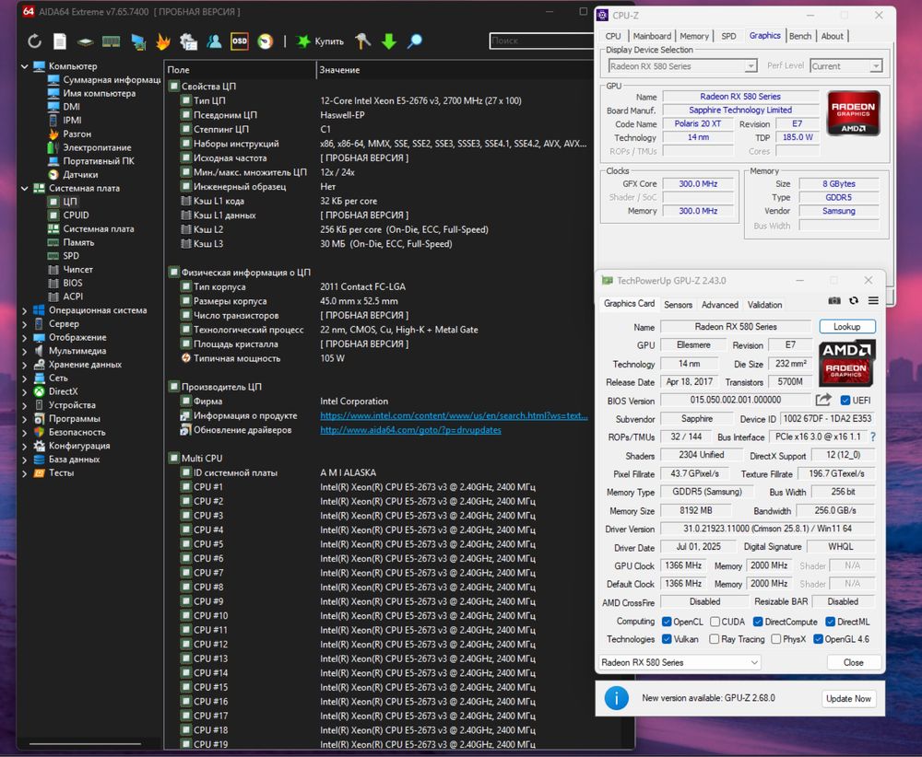Switch to the SPD tab in CPU-Z
922x757 pixels.
[728, 36]
